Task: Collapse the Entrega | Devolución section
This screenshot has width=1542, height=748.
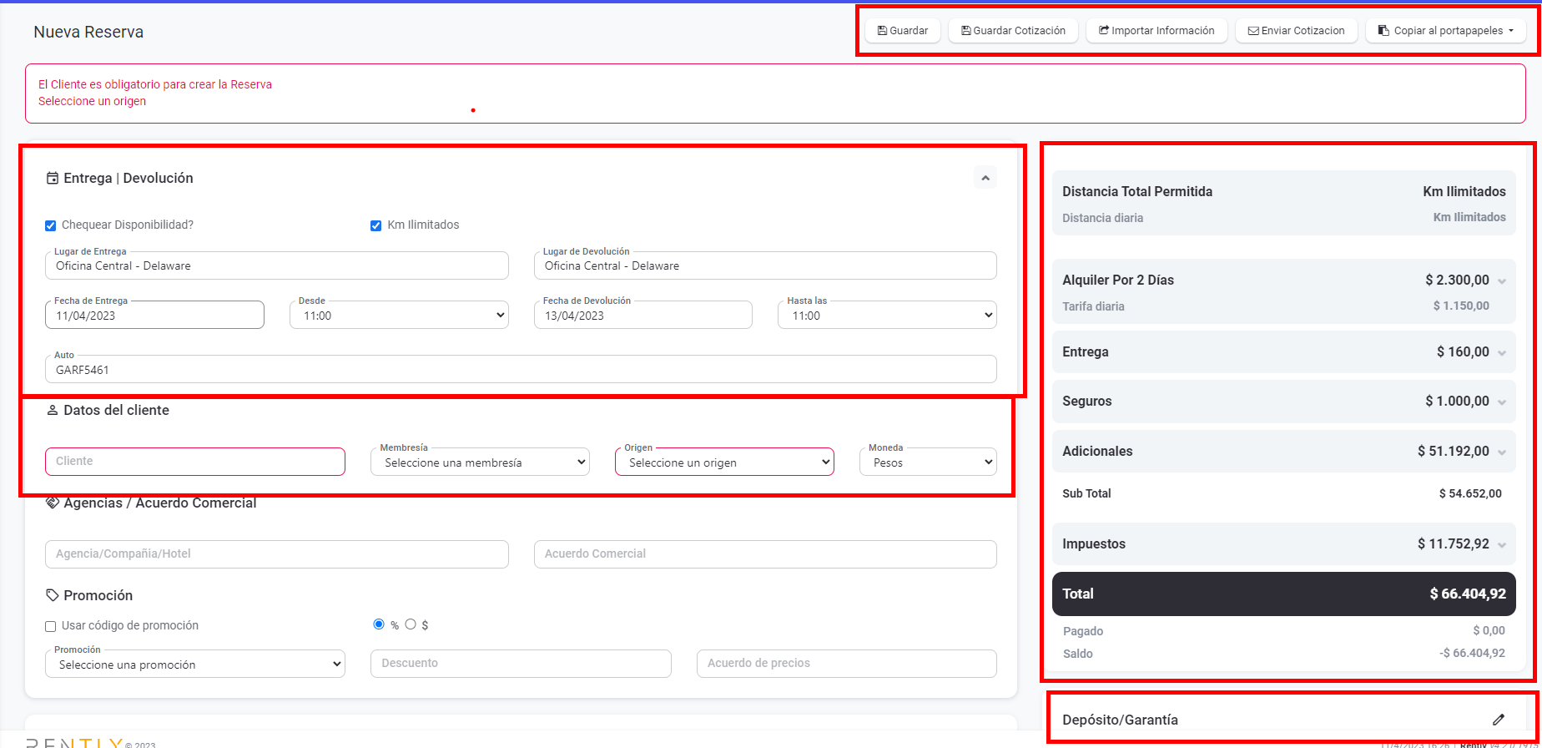Action: click(x=985, y=178)
